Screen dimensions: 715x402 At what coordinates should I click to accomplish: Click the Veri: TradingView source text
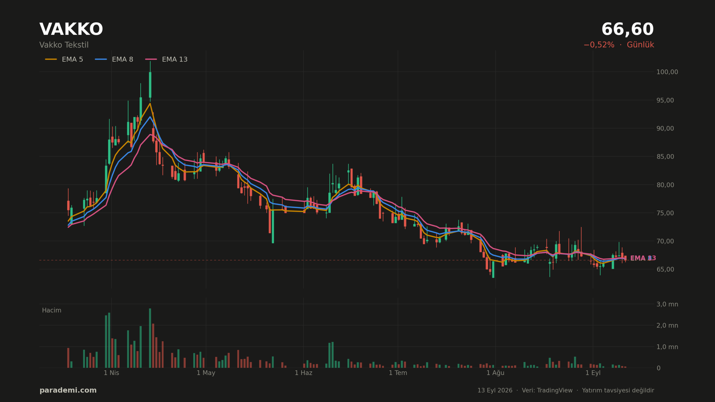click(x=547, y=390)
